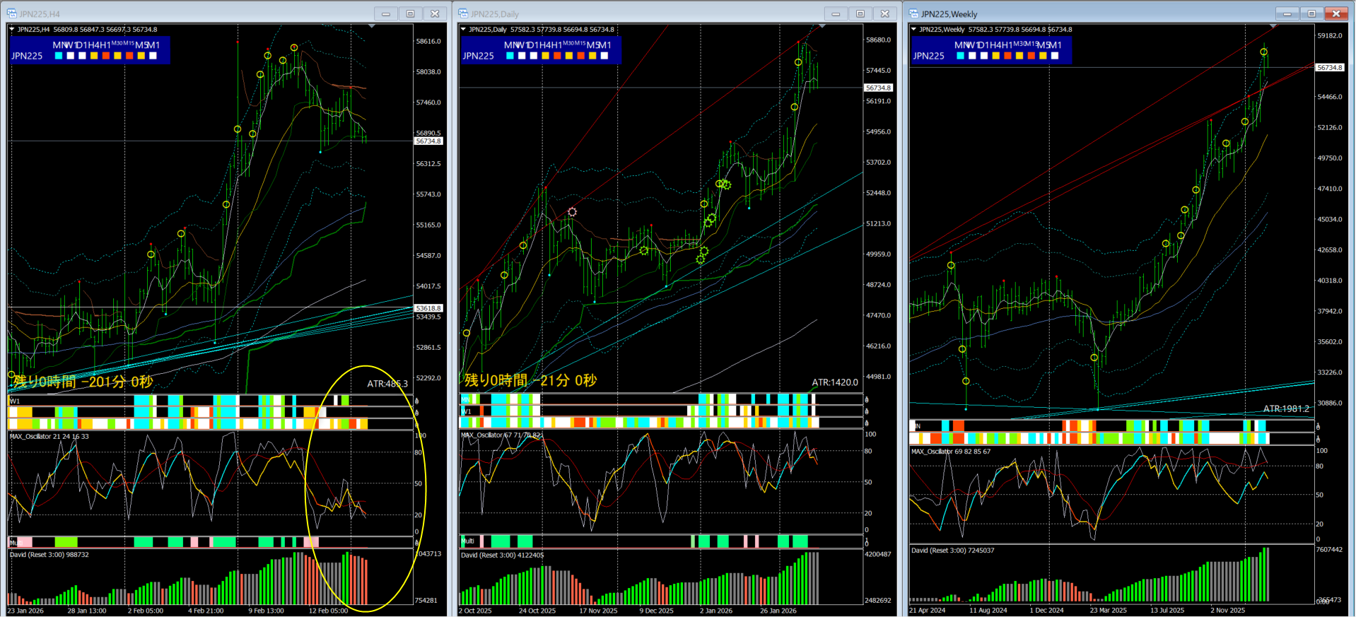Click the white M1 square in the Weekly chart panel
The height and width of the screenshot is (617, 1356).
1055,56
